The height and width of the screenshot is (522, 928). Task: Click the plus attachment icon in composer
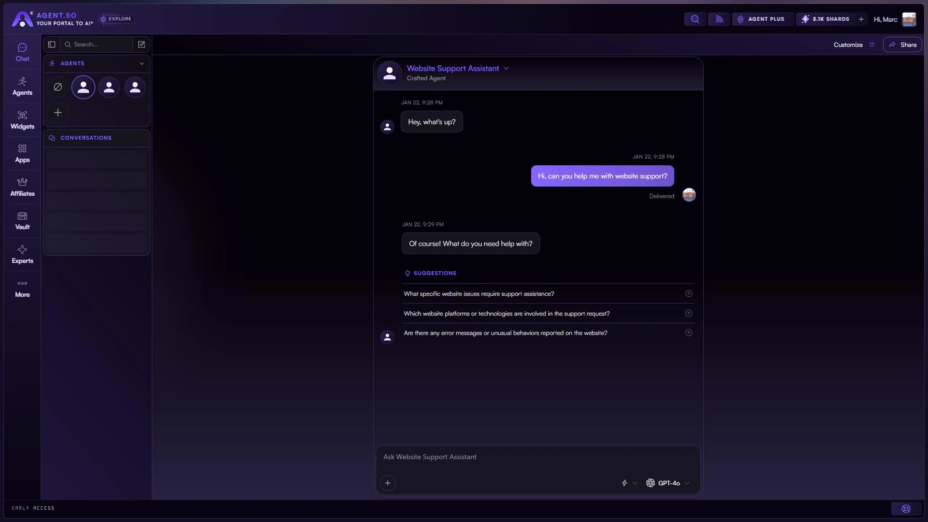pos(388,483)
